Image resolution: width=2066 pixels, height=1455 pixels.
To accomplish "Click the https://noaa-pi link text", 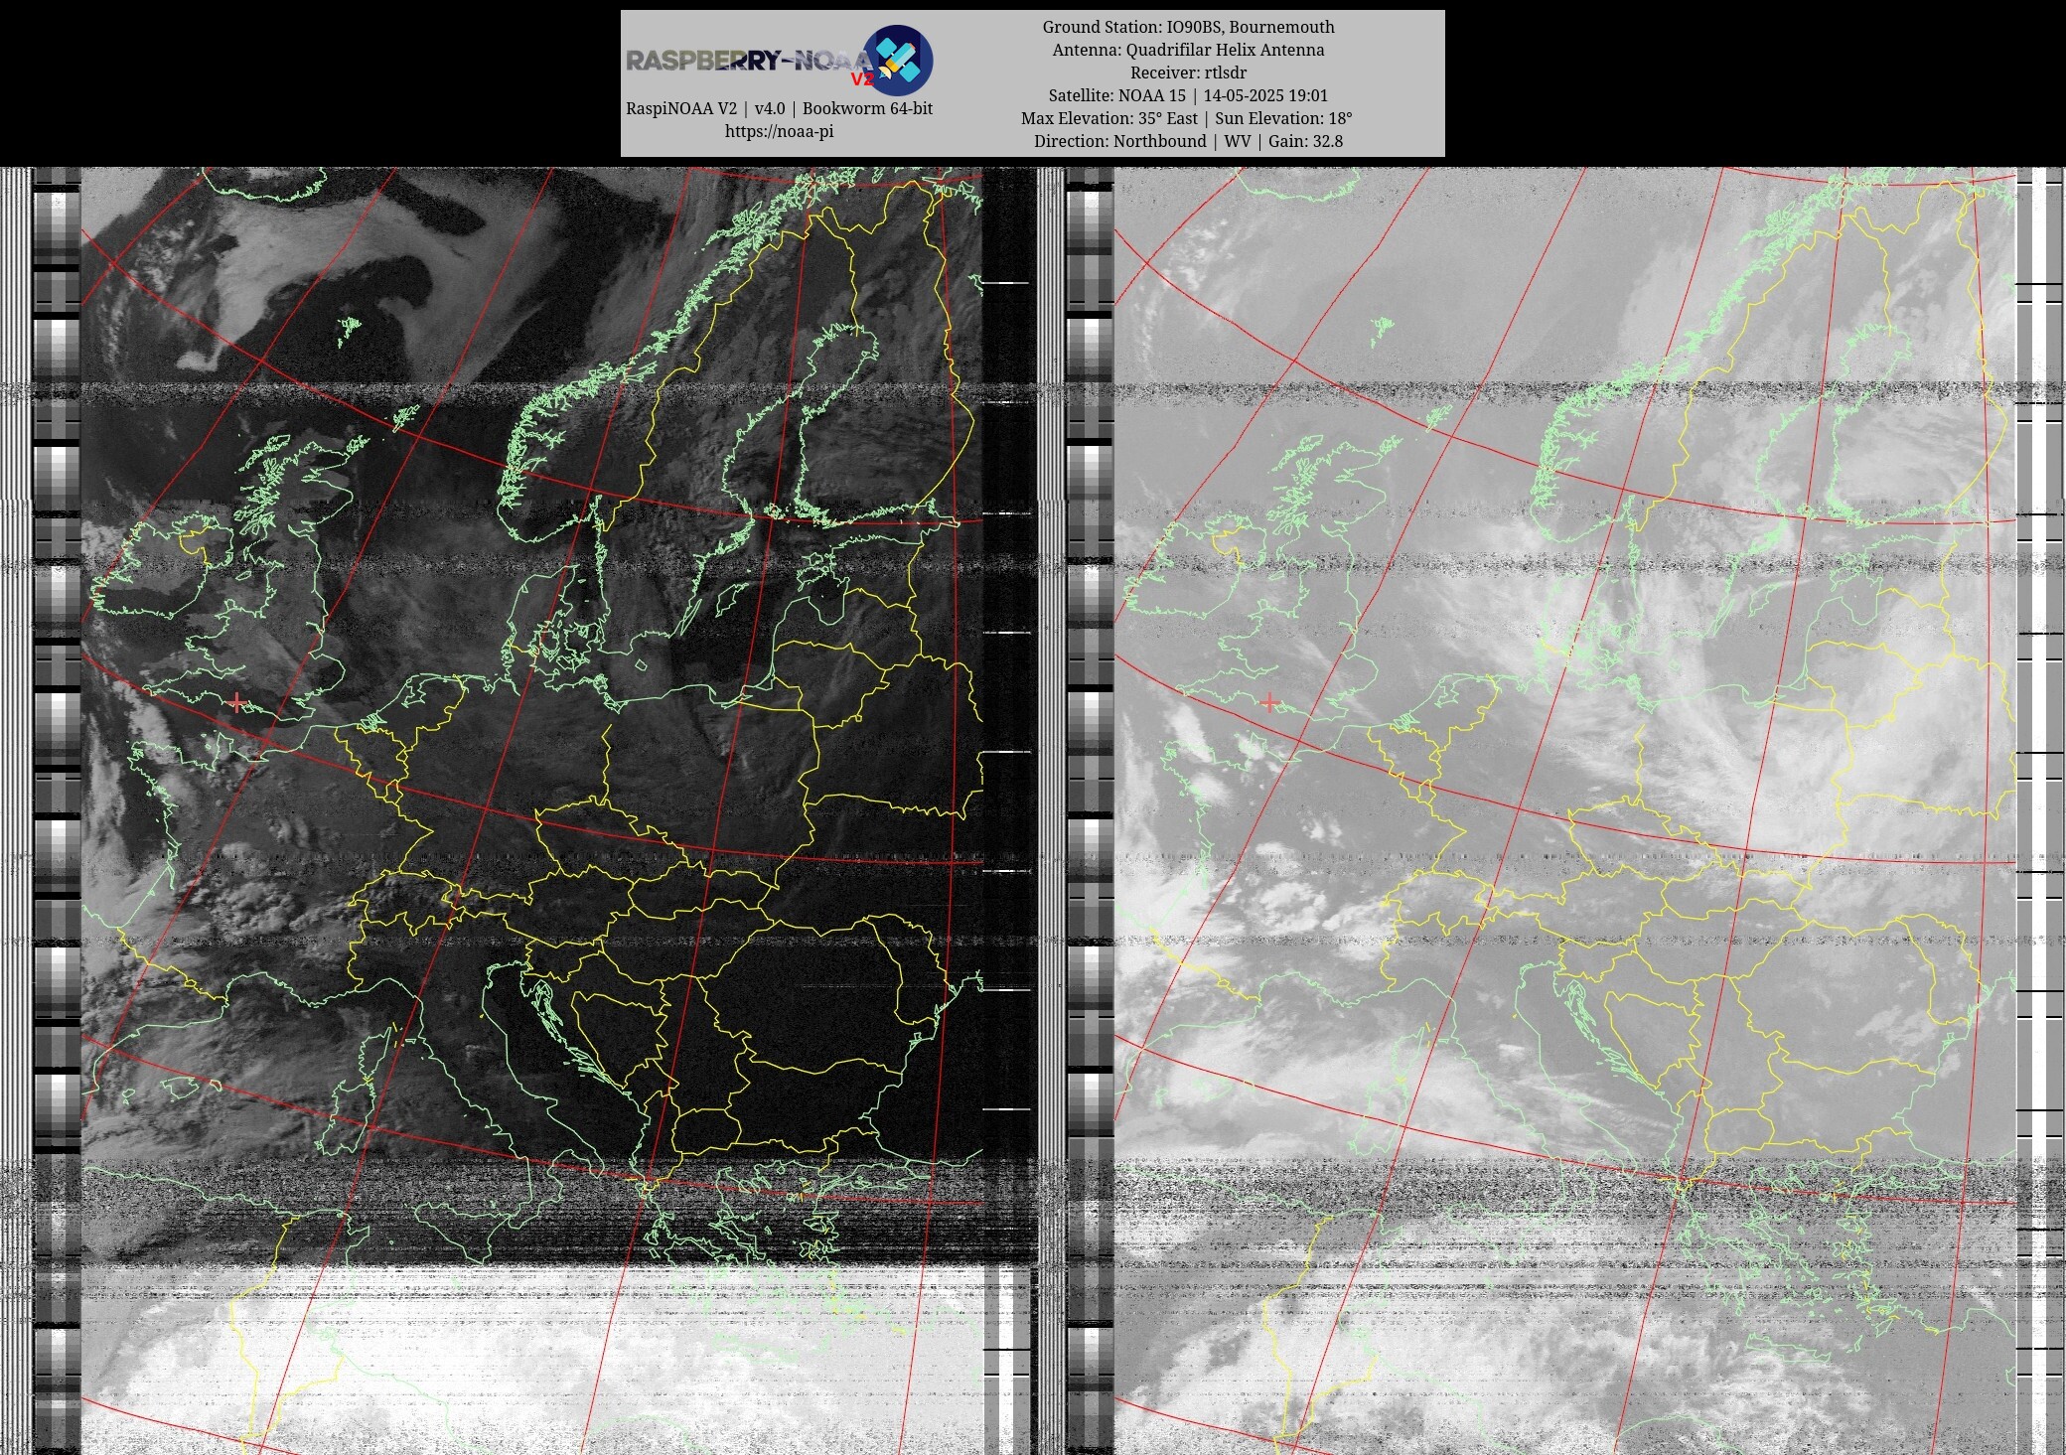I will click(x=779, y=131).
